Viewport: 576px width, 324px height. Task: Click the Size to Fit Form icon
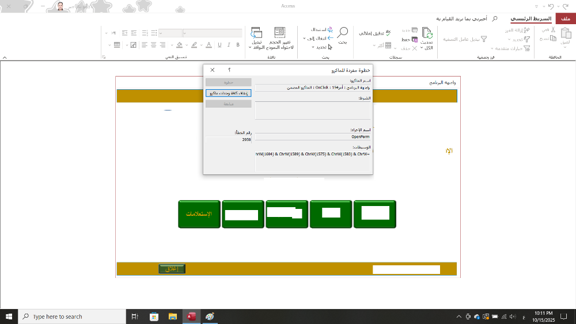[x=279, y=33]
